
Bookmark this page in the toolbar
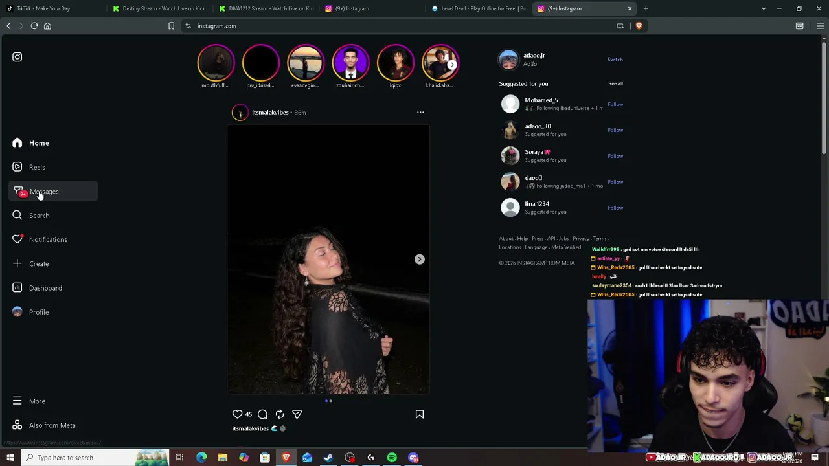(x=171, y=26)
